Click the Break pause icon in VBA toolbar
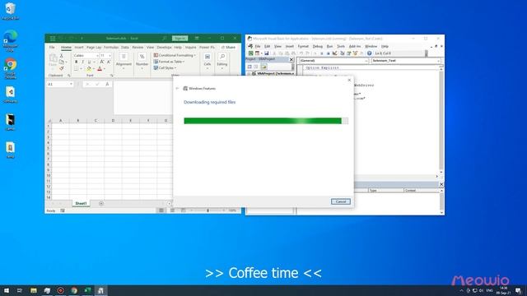Image resolution: width=527 pixels, height=296 pixels. point(322,53)
